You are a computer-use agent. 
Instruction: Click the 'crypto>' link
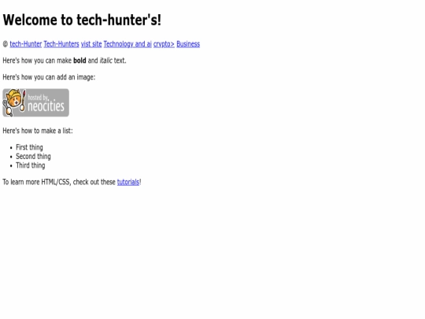click(164, 44)
